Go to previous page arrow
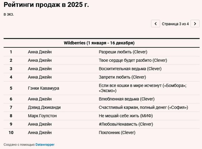The height and width of the screenshot is (149, 202). tap(156, 24)
